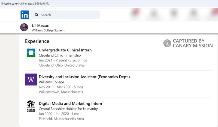Open Digital Media and Marketing Intern title
The height and width of the screenshot is (127, 218).
(70, 104)
